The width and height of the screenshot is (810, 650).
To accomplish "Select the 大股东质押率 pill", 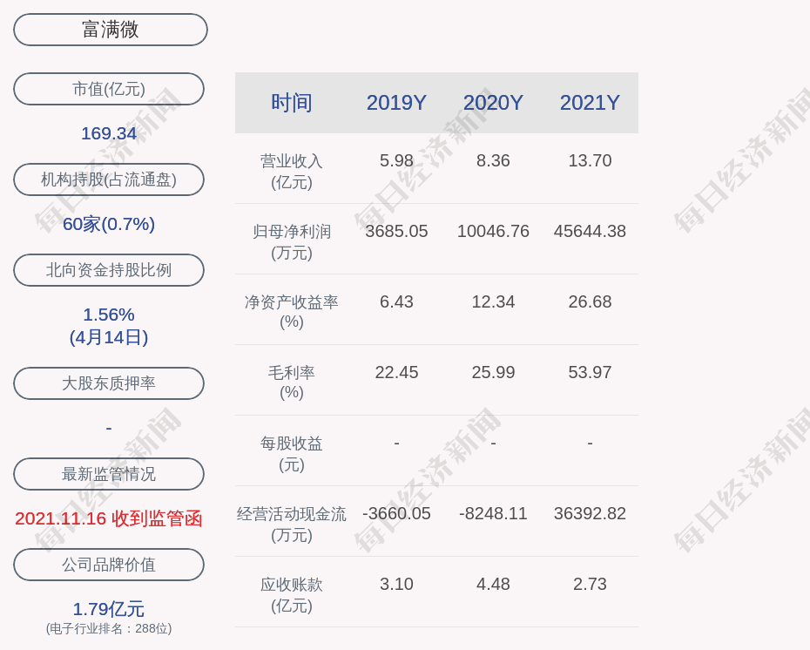I will 109,383.
